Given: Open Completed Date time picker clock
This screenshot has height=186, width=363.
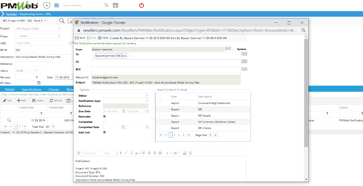Looking at the screenshot, I should (147, 127).
